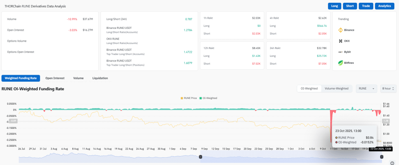Viewport: 399px width, 165px height.
Task: Open the Volume chart tab
Action: pyautogui.click(x=78, y=78)
